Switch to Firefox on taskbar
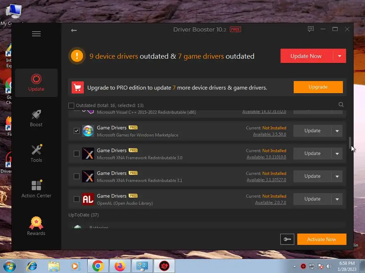Image resolution: width=365 pixels, height=273 pixels. point(120,266)
